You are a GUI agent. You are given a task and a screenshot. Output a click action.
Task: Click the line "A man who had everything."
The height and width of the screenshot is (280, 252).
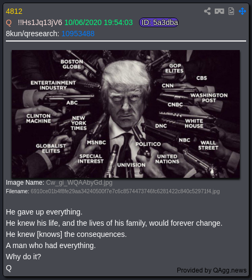[51, 245]
